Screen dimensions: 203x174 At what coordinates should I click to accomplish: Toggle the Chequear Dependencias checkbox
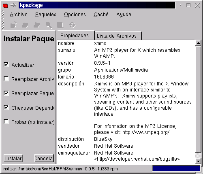(6, 108)
